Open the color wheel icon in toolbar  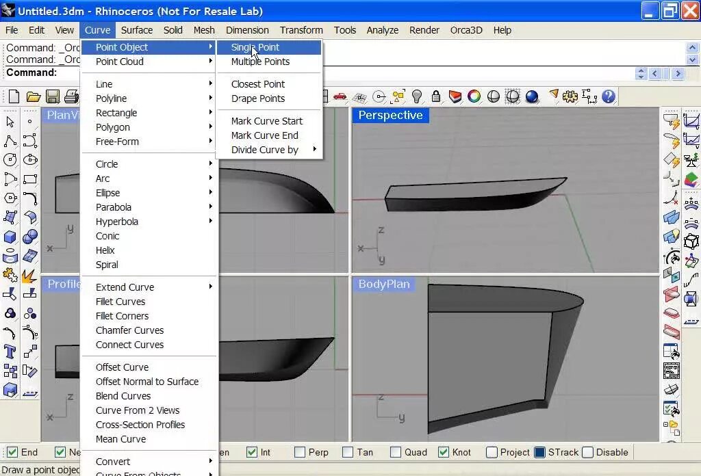pos(474,96)
